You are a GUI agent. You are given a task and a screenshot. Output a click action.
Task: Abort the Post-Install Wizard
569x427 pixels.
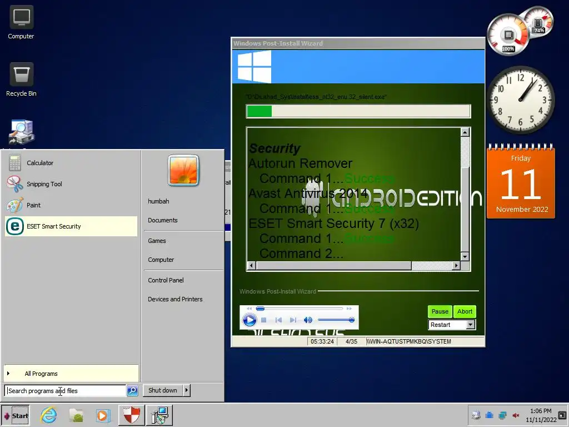coord(465,311)
